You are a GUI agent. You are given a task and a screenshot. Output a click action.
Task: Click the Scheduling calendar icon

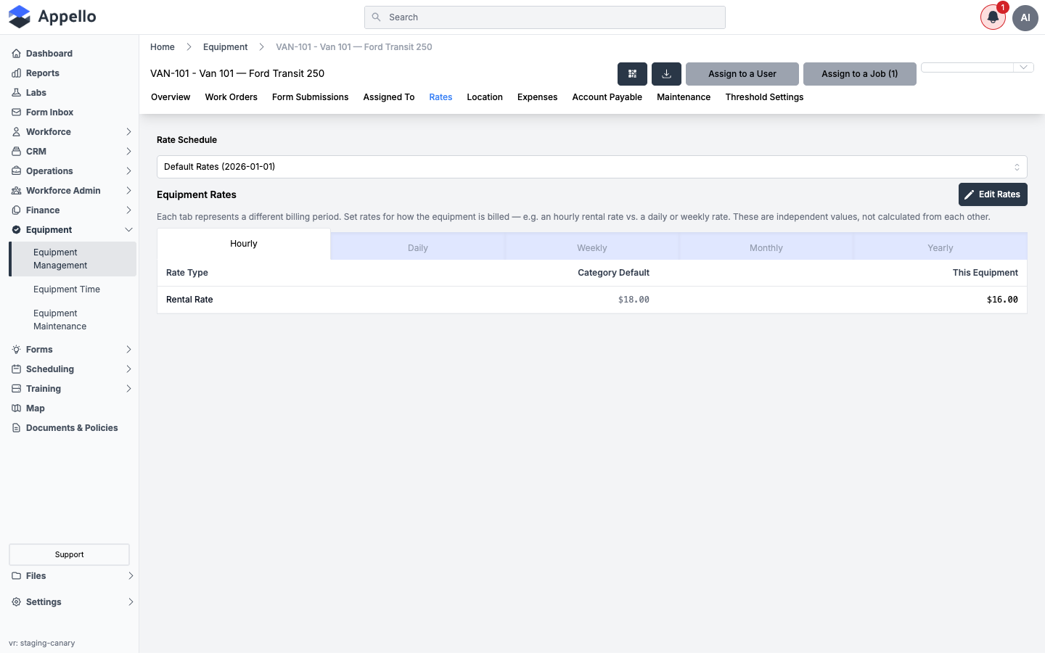tap(16, 369)
